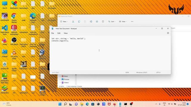
Task: Expand the Music folder chevron in Explorer sidebar
Action: [60, 76]
